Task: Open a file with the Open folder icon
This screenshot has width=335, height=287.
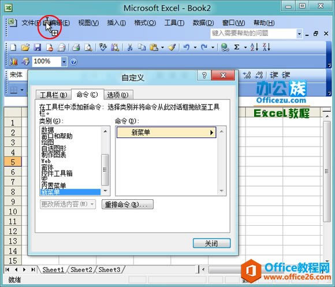Action: click(25, 47)
